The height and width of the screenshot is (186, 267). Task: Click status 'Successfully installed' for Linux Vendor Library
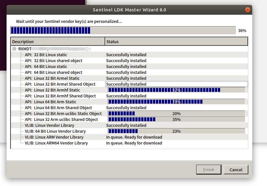click(126, 125)
